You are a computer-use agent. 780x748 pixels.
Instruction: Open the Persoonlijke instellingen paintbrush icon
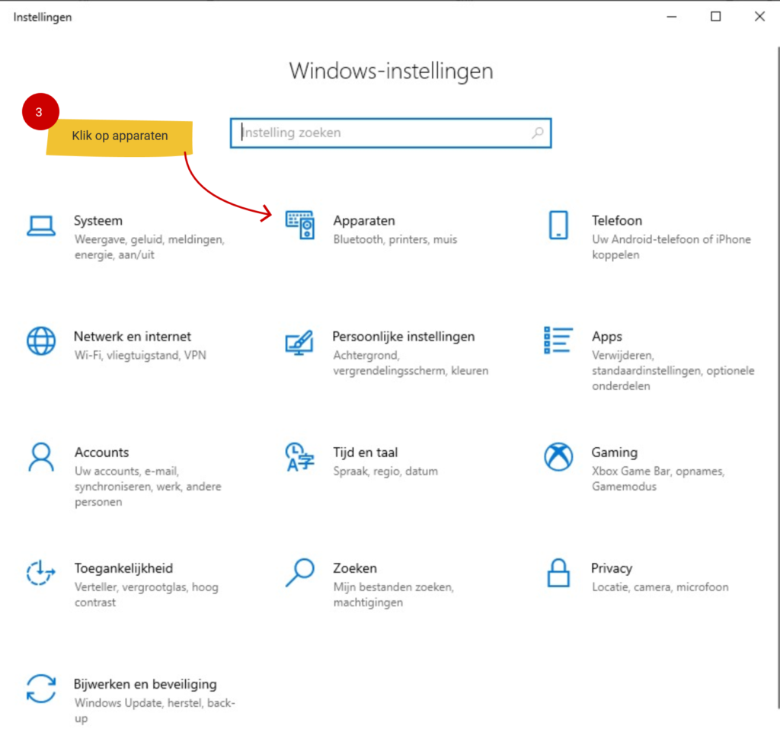(x=299, y=341)
